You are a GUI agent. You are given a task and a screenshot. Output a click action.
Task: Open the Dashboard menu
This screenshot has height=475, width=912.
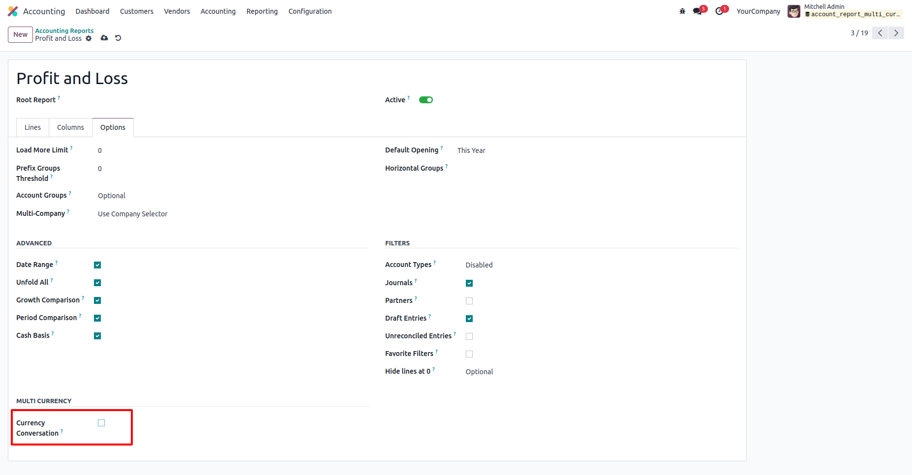click(x=92, y=11)
